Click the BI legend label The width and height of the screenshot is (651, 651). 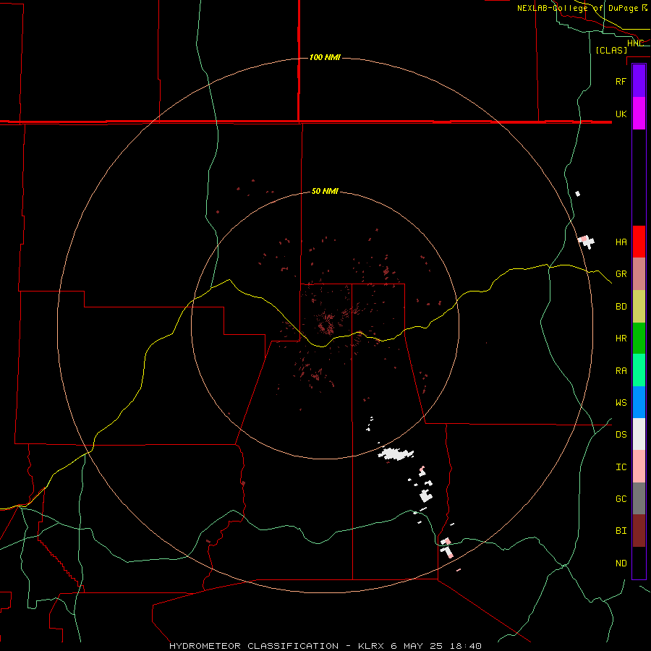(621, 531)
